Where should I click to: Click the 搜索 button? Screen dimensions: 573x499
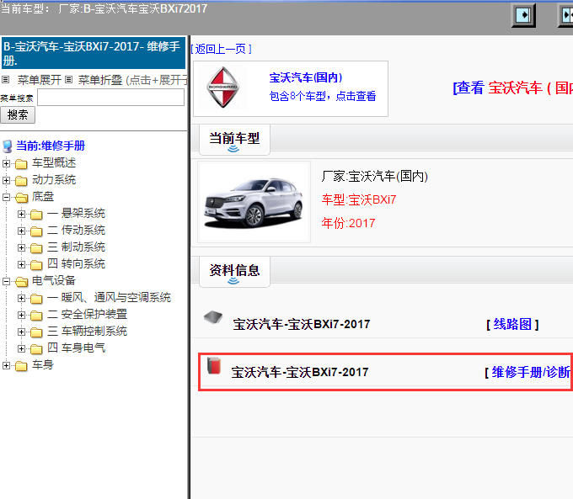pos(18,115)
